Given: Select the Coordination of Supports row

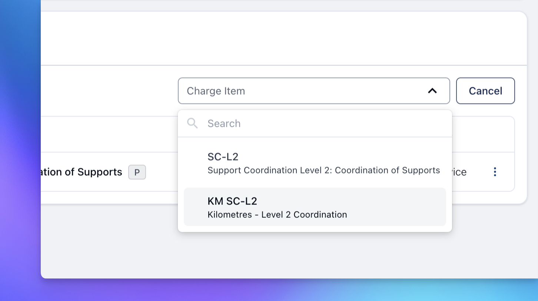Looking at the screenshot, I should tap(82, 172).
